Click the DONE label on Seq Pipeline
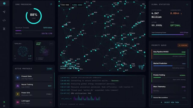This screenshot has width=193, height=108. [x=183, y=52]
